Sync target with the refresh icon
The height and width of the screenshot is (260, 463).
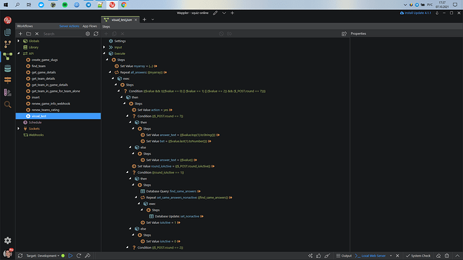[20, 255]
